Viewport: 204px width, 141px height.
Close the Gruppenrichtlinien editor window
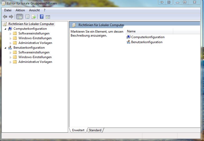[195, 2]
